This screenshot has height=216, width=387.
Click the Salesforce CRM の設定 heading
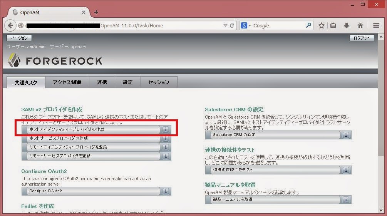[234, 109]
